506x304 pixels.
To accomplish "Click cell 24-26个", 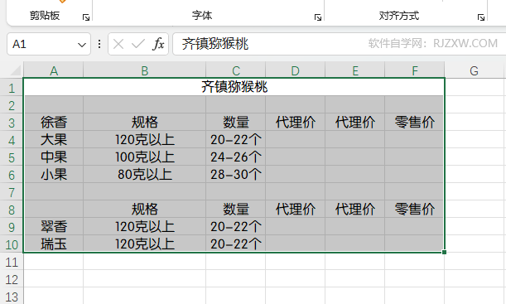I will (235, 157).
